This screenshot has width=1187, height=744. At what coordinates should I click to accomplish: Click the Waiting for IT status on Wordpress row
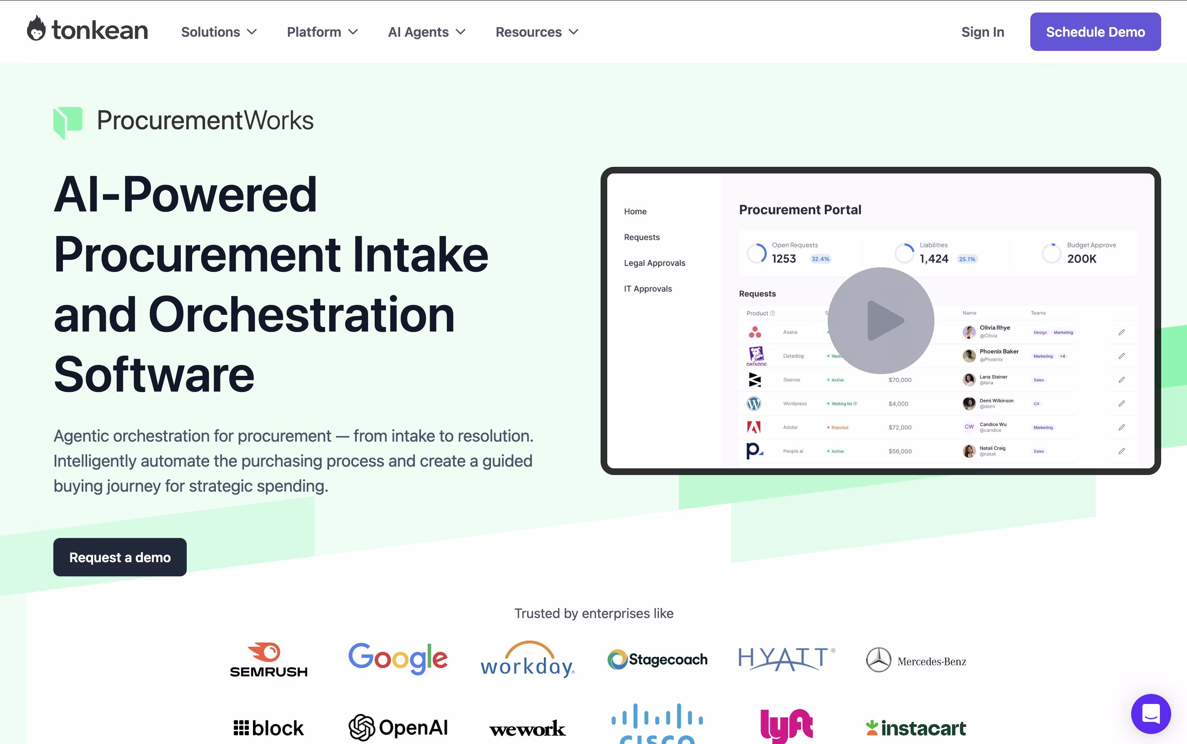click(x=842, y=404)
